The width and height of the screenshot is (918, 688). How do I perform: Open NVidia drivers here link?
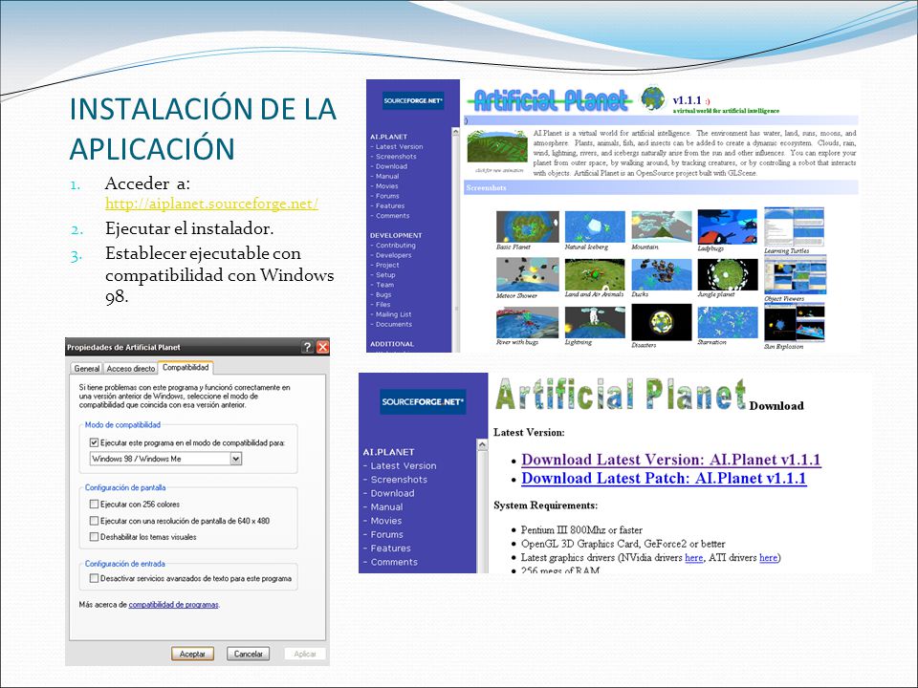pyautogui.click(x=694, y=557)
